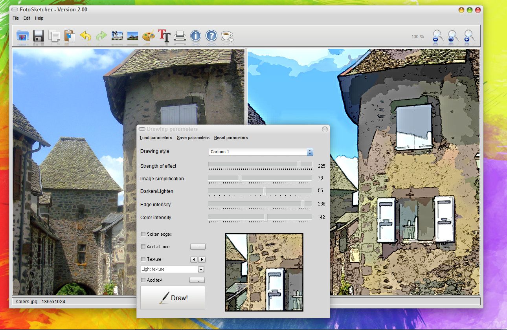This screenshot has height=330, width=507.
Task: Open the program information dialog
Action: point(195,36)
